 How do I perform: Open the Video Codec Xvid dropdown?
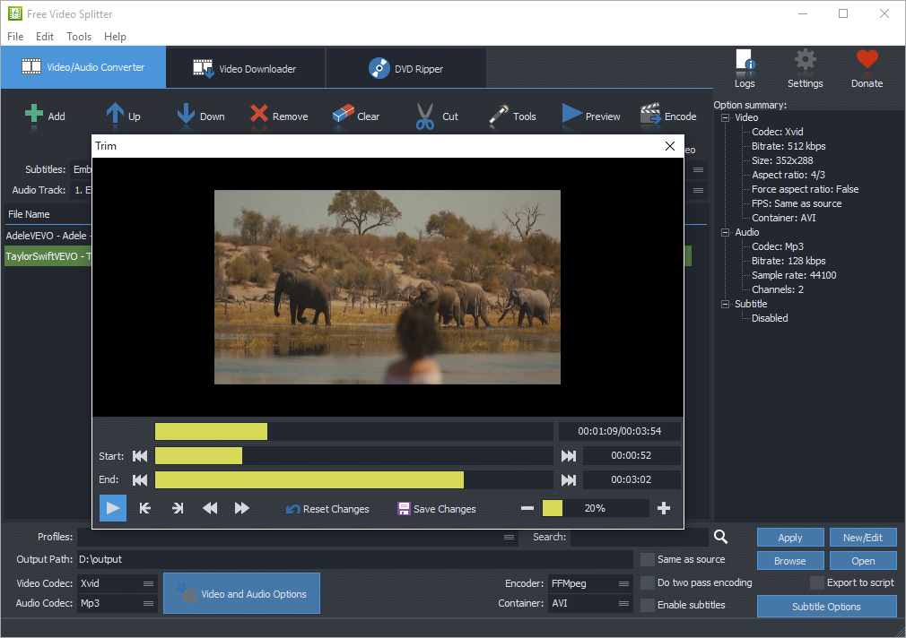pos(149,583)
